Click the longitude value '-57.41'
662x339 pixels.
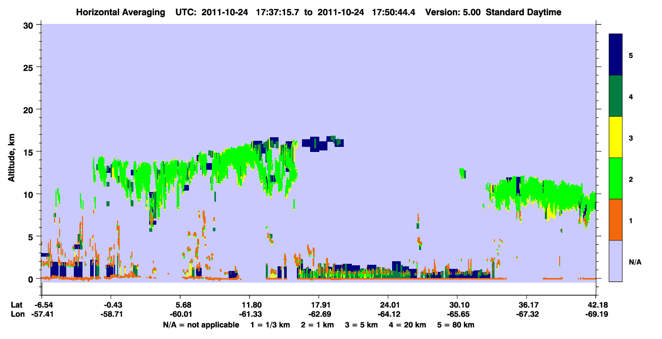click(42, 314)
